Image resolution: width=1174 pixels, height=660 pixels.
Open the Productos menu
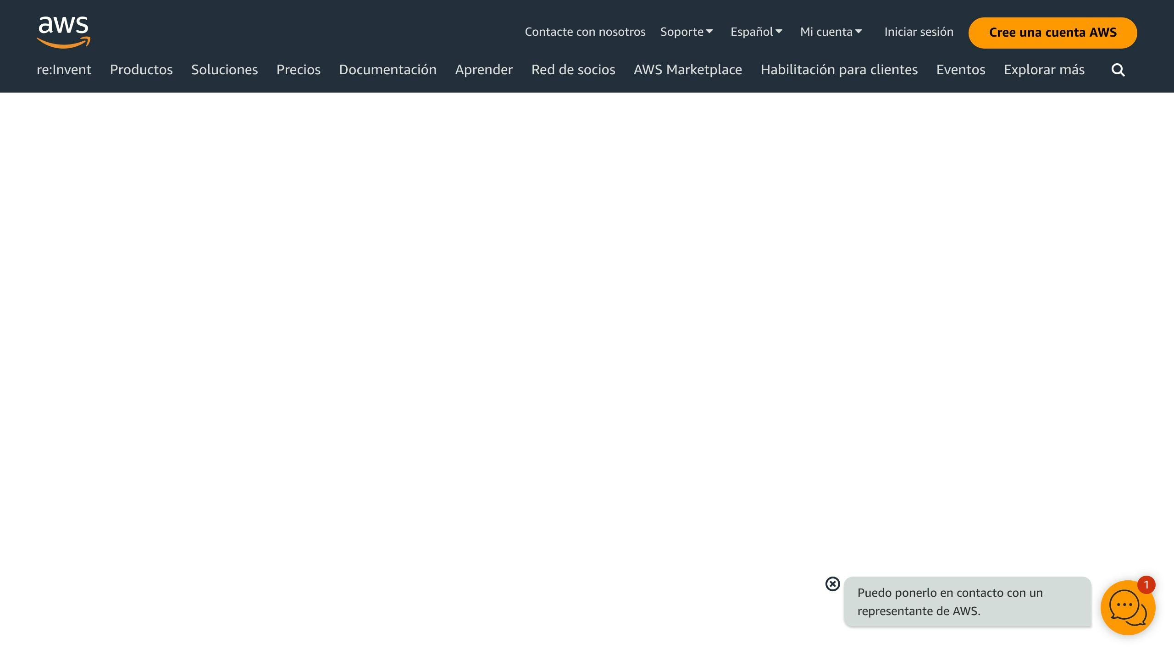click(x=141, y=70)
